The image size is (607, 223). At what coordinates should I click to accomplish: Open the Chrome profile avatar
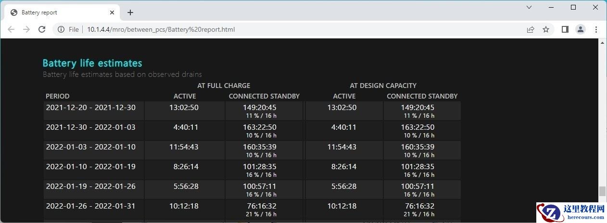coord(581,29)
